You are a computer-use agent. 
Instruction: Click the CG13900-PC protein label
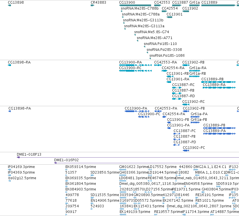coord(149,114)
